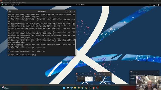Click the GNOME network status icon
161x90 pixels.
(154, 5)
